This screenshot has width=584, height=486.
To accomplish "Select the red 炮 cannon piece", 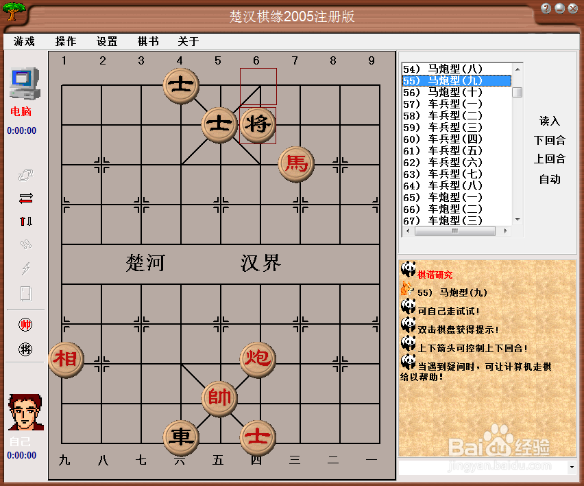I will (258, 360).
